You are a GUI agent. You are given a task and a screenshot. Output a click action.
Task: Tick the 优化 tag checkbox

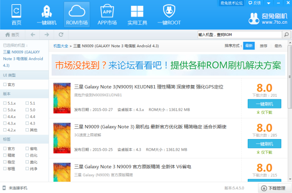tap(27, 155)
